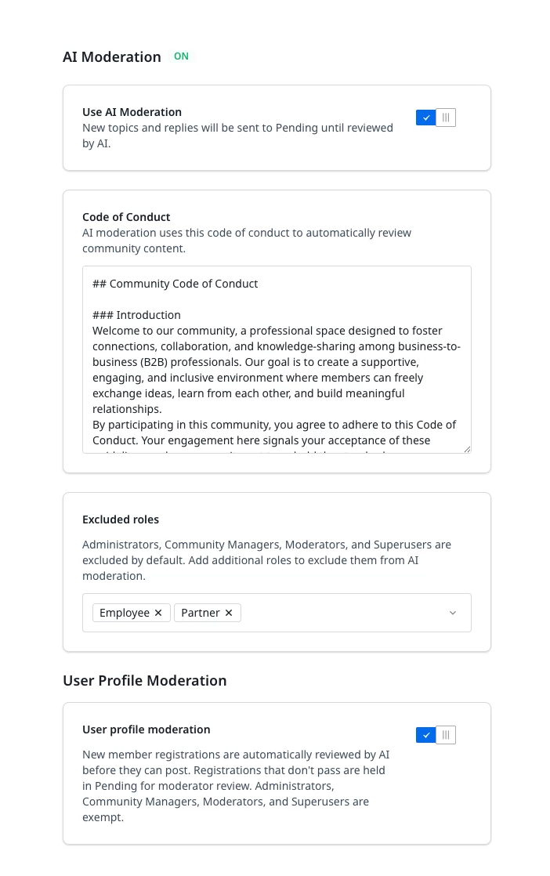Click the empty Excluded roles field area
The image size is (550, 876).
pyautogui.click(x=343, y=613)
